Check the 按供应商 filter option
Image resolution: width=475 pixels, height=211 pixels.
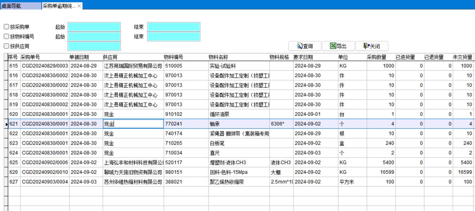point(6,46)
